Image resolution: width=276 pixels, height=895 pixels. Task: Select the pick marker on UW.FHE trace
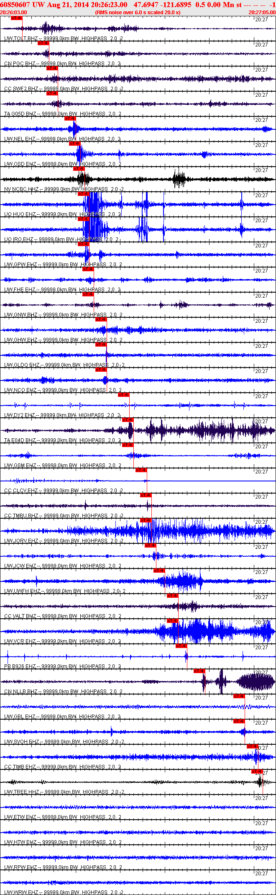click(88, 269)
